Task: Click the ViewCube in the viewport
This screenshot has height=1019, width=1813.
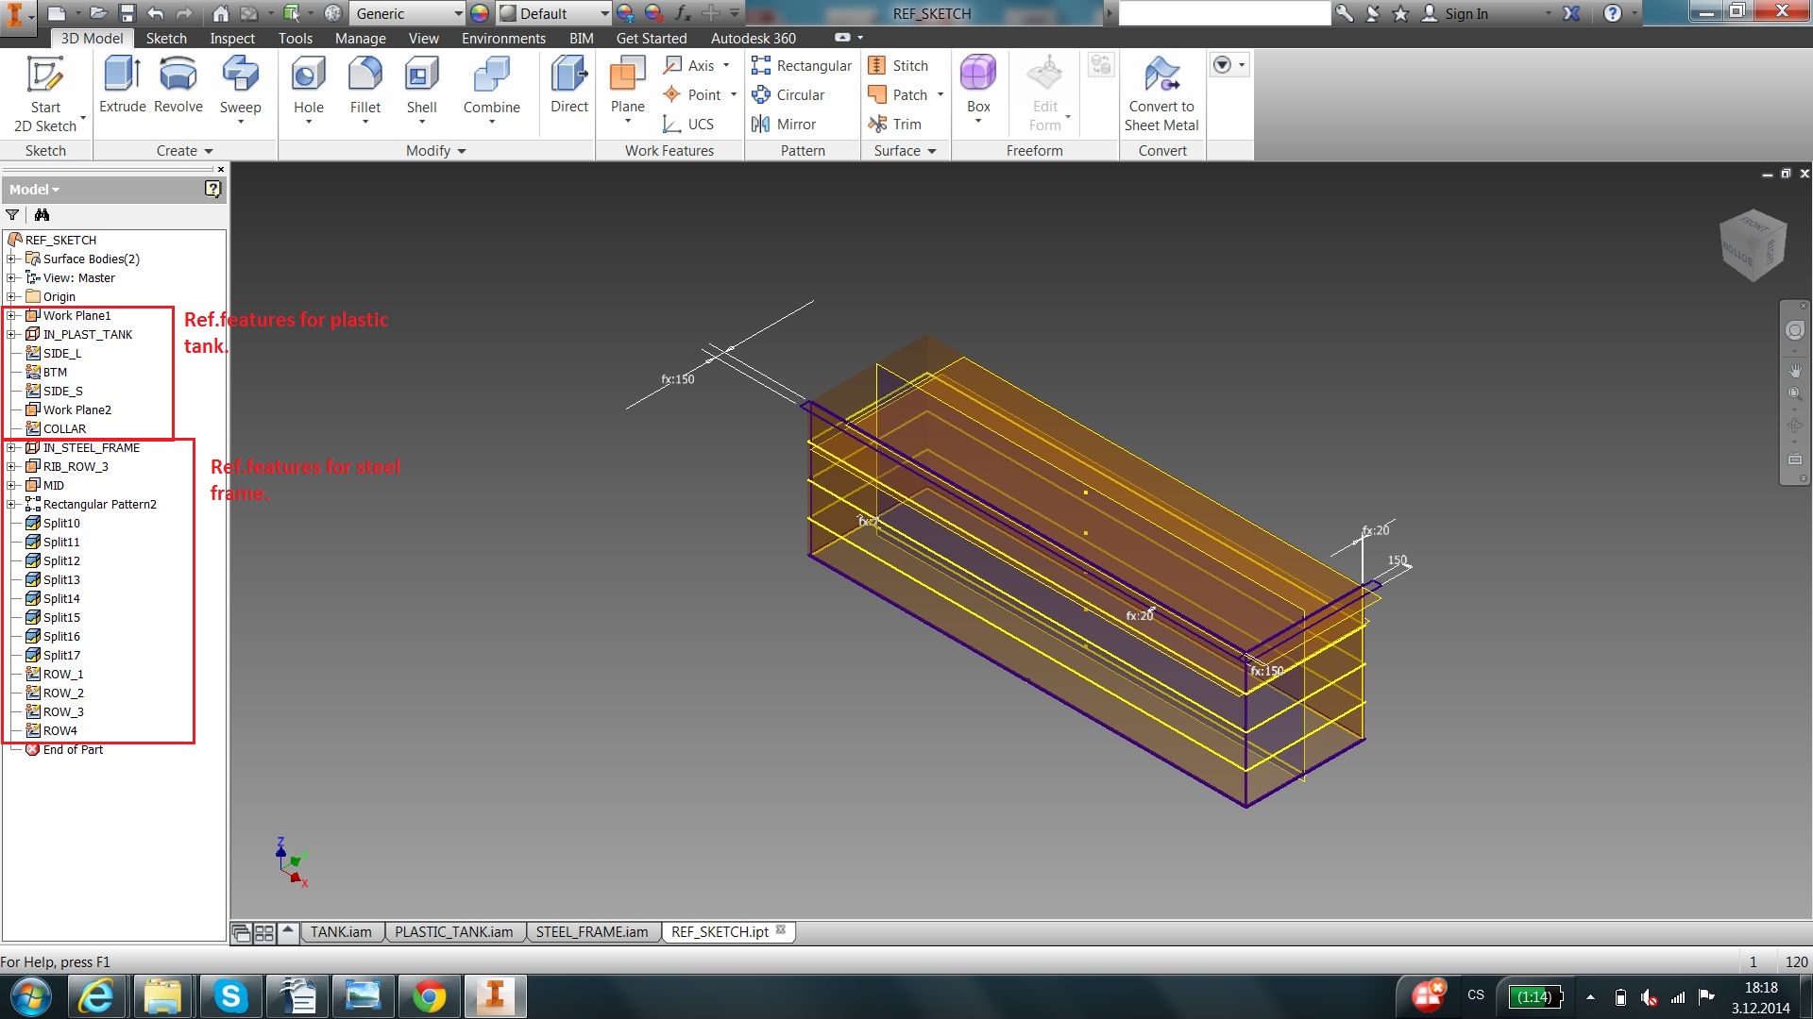Action: 1753,245
